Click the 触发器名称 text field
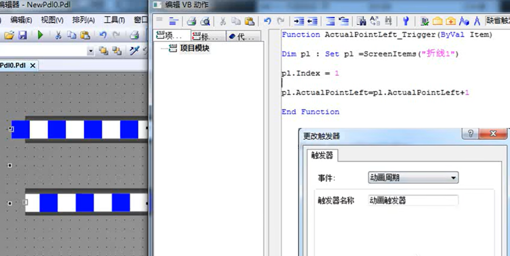 (x=413, y=200)
